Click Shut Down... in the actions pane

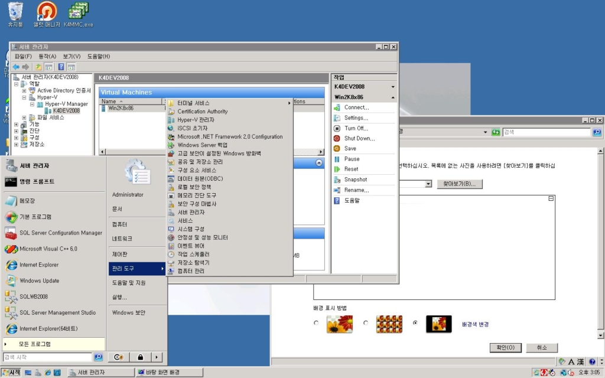coord(359,138)
